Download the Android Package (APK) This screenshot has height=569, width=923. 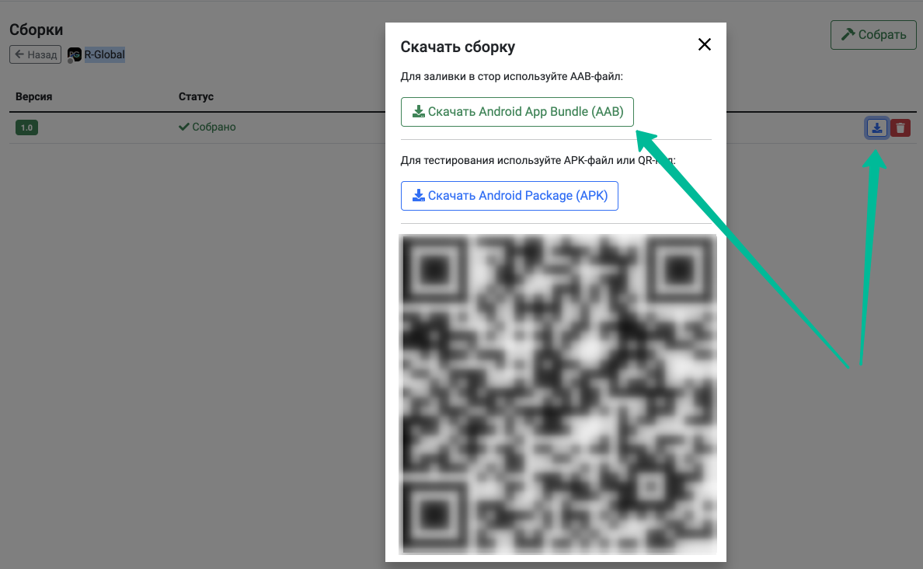509,196
